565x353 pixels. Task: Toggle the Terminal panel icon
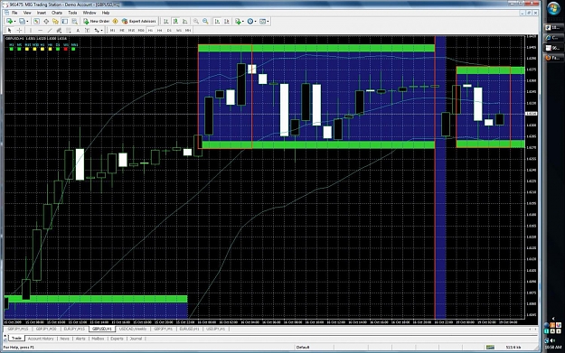click(65, 22)
